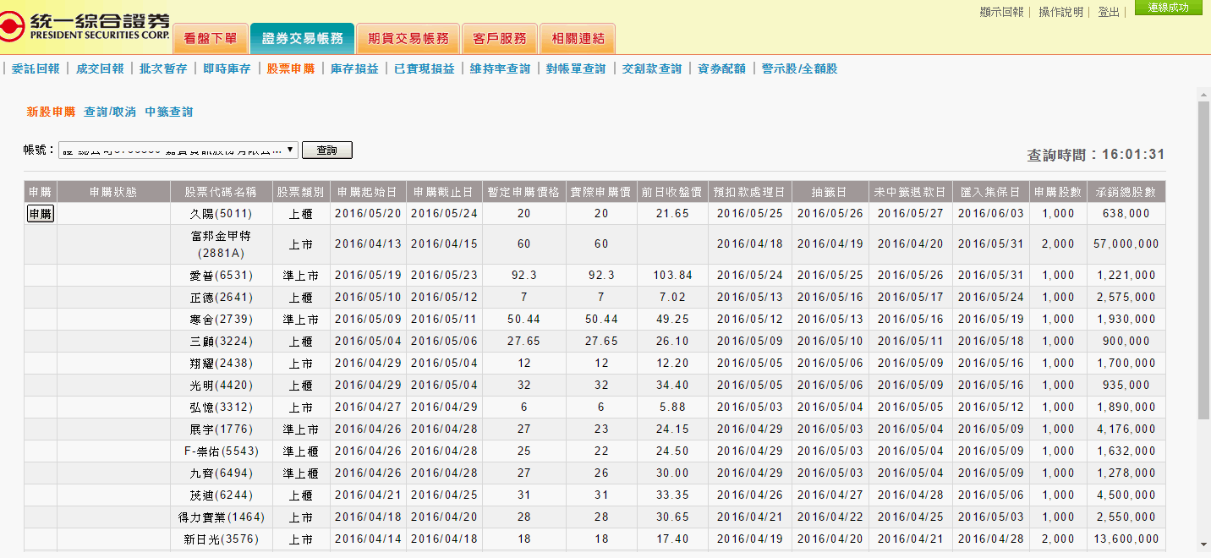The height and width of the screenshot is (558, 1211).
Task: Open 警示股/全額股 page
Action: pyautogui.click(x=799, y=69)
